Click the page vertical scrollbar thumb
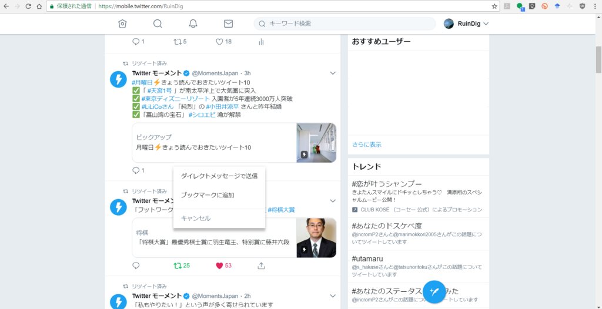 coord(598,59)
